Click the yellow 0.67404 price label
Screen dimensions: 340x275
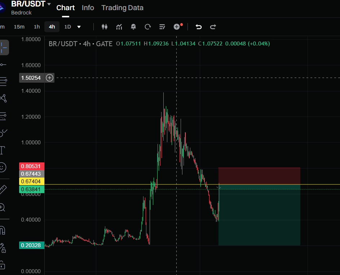click(x=32, y=182)
